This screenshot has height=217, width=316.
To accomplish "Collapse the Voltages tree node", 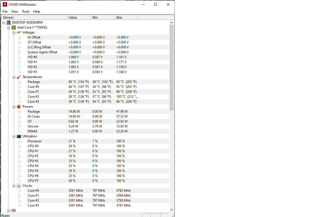I will 14,32.
